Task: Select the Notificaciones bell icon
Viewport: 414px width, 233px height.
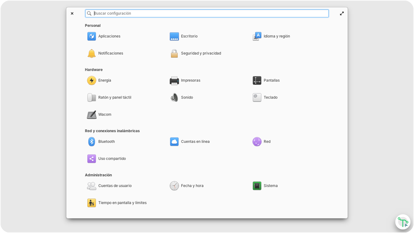Action: (92, 53)
